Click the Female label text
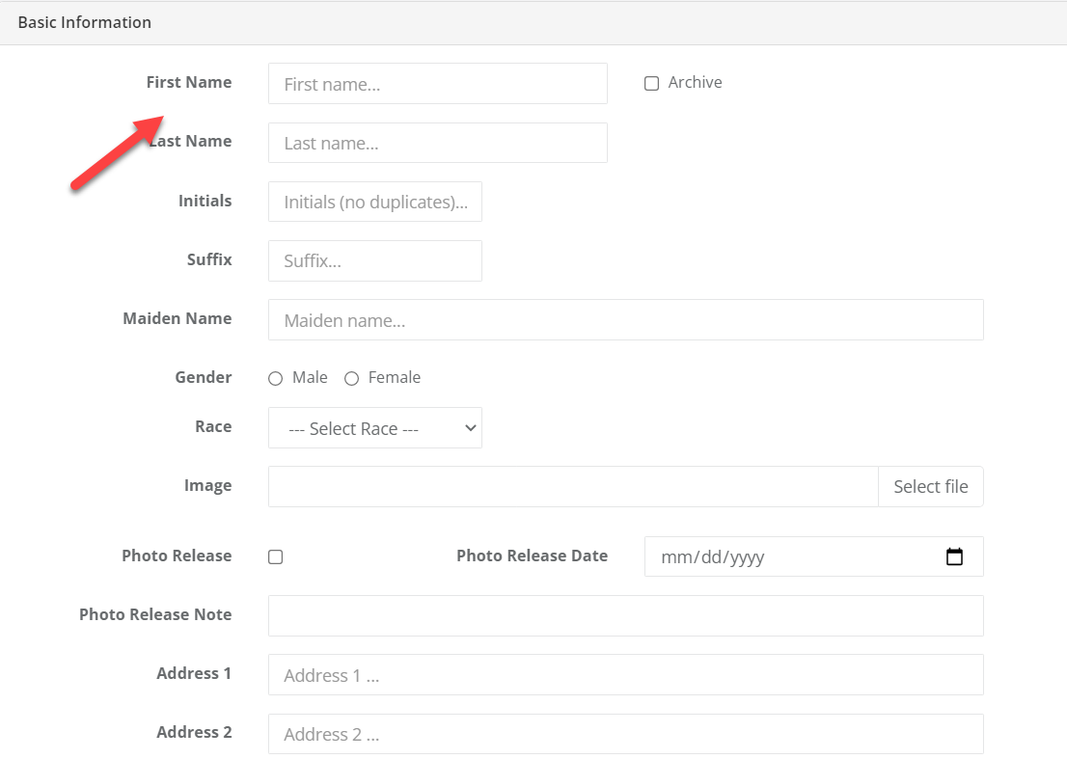 394,378
